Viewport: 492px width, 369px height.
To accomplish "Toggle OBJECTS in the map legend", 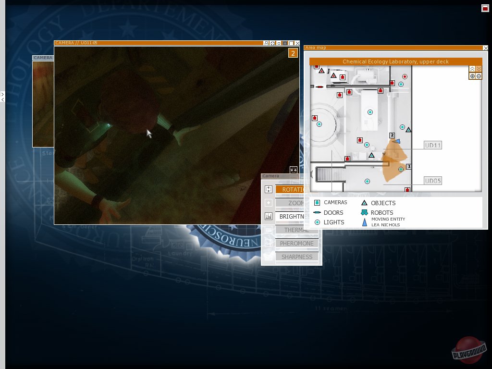I will click(x=379, y=203).
